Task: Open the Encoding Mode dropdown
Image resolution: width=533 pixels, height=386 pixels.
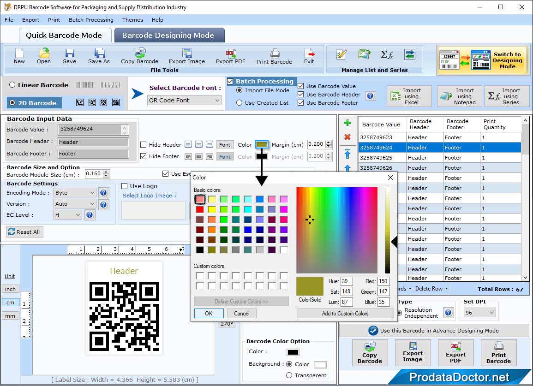Action: (75, 193)
